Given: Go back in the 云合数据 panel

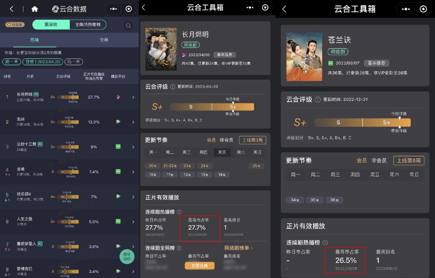Looking at the screenshot, I should click(x=12, y=9).
